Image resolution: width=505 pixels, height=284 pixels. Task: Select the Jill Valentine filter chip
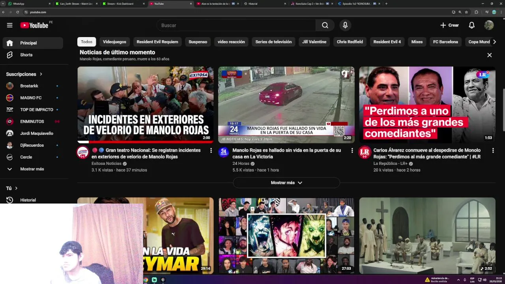pyautogui.click(x=314, y=42)
